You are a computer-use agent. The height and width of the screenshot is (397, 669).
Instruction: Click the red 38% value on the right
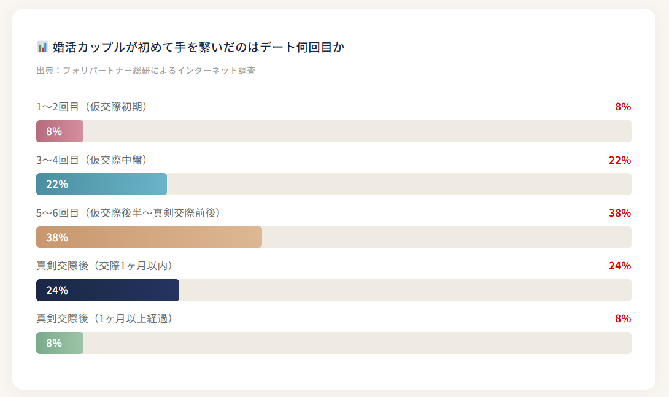pyautogui.click(x=620, y=213)
